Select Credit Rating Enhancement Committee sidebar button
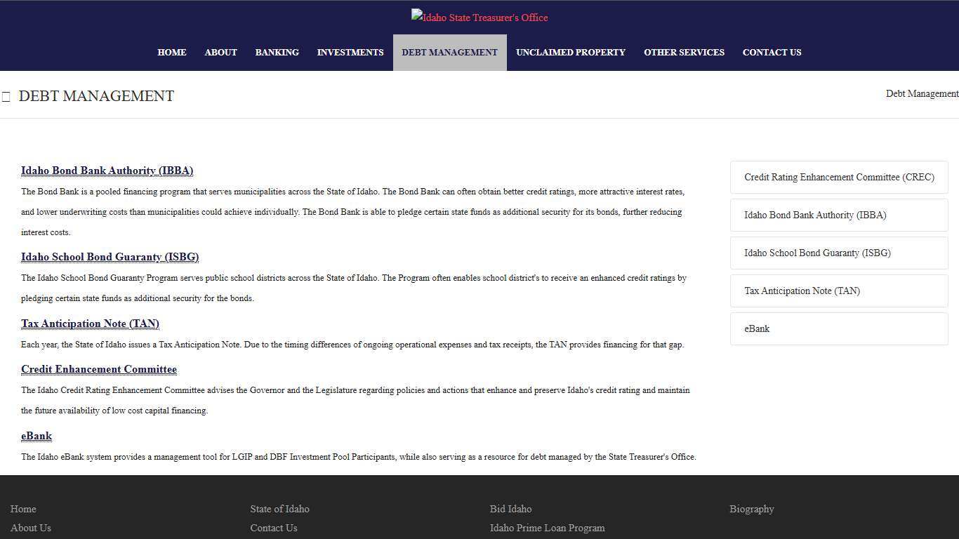The width and height of the screenshot is (959, 539). 839,178
